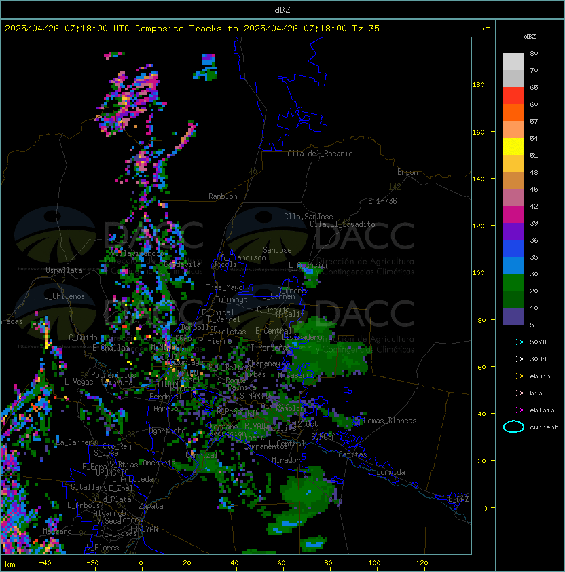Pick the green 30 dBZ legend swatch
565x572 pixels.
coord(513,283)
